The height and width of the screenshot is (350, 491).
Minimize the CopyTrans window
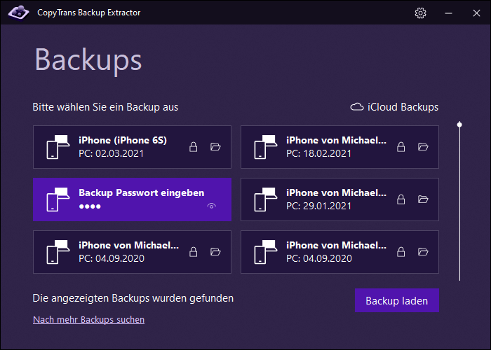pos(448,13)
